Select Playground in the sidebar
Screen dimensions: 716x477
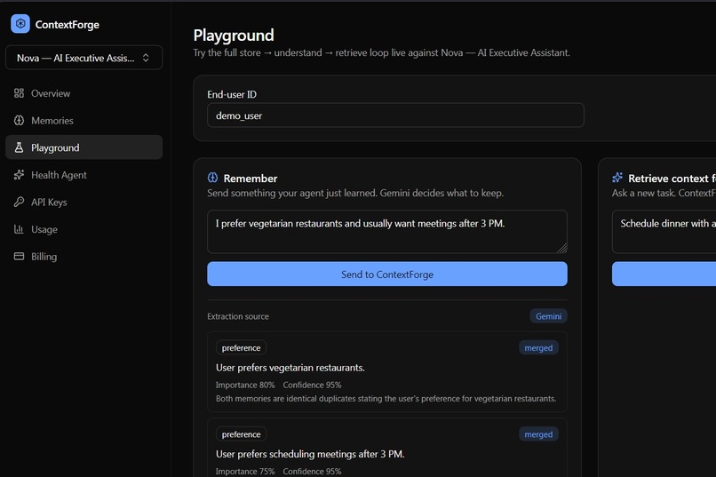tap(84, 147)
